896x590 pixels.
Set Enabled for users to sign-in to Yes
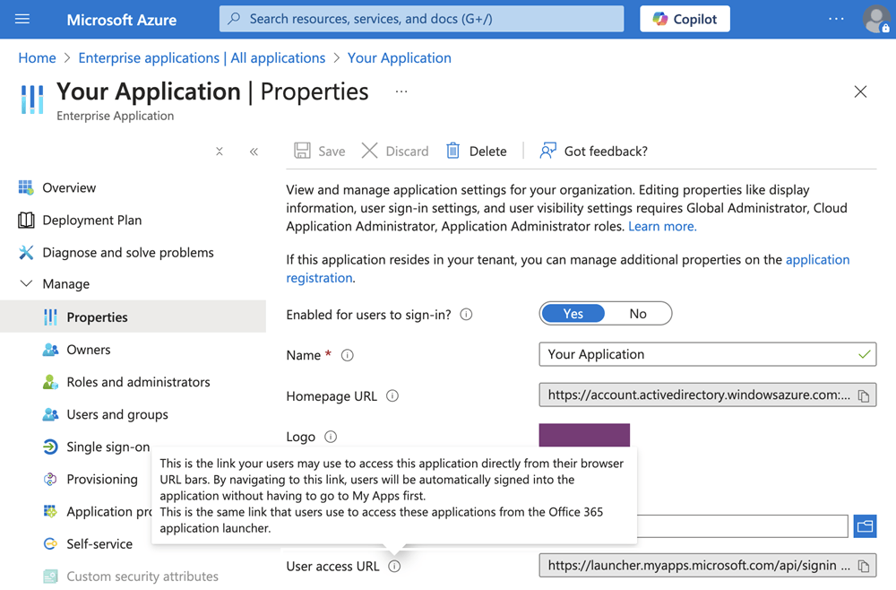click(x=573, y=313)
